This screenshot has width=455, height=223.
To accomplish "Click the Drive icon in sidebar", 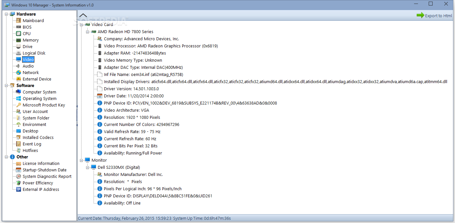I will (19, 46).
